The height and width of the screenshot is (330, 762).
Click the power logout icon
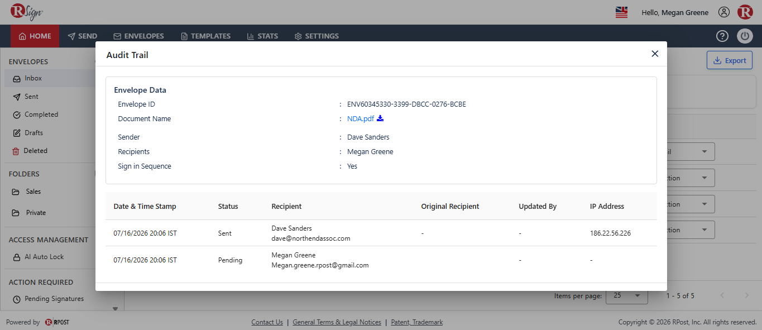pos(745,36)
